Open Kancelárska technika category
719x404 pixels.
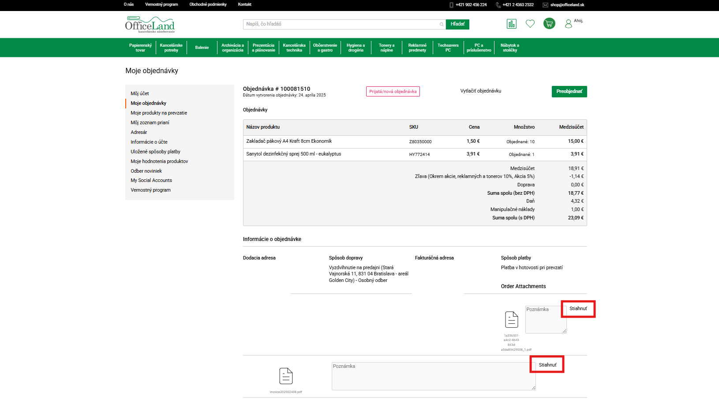tap(294, 48)
